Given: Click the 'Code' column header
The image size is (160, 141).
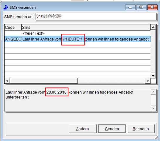Looking at the screenshot, I should click(13, 27).
